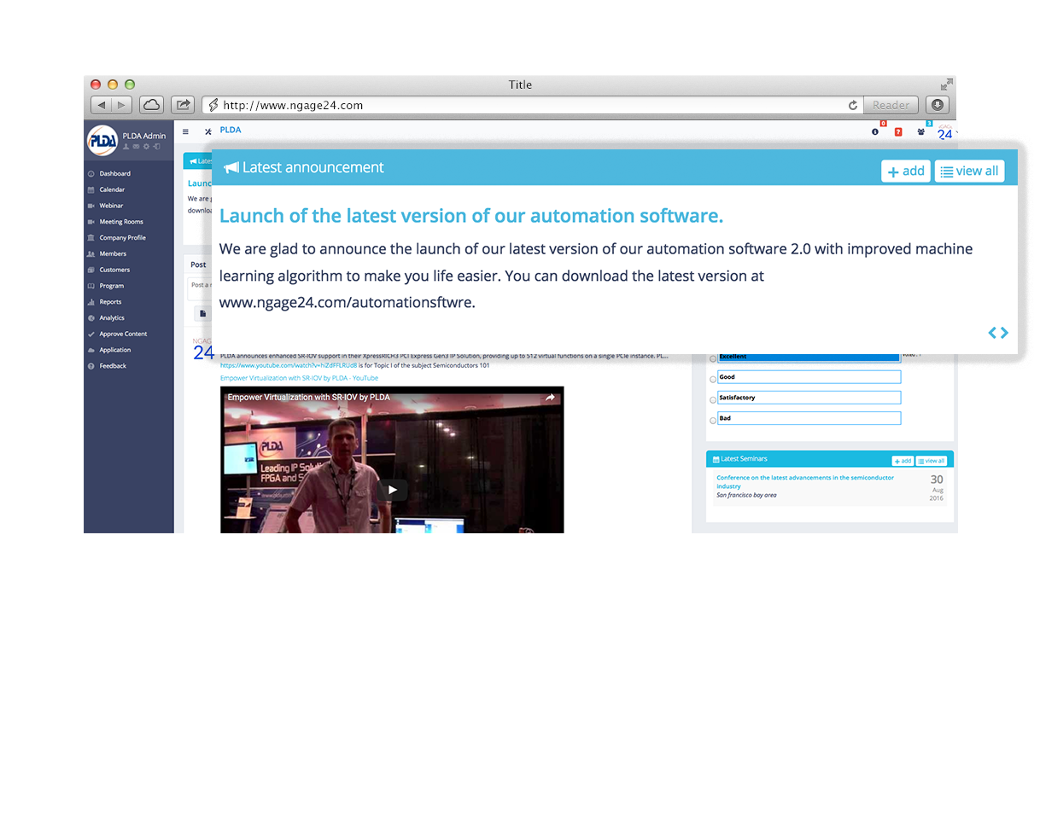1040x814 pixels.
Task: Click the red question mark help icon
Action: [898, 131]
